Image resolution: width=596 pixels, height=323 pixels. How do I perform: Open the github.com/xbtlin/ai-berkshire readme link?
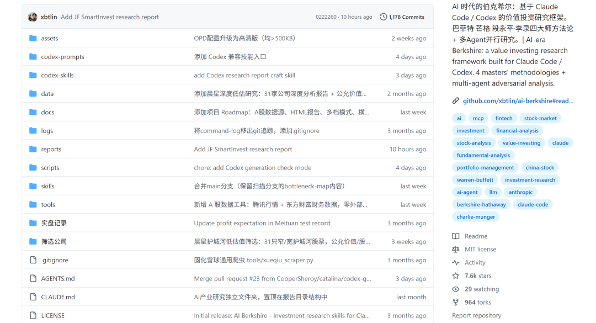point(518,101)
